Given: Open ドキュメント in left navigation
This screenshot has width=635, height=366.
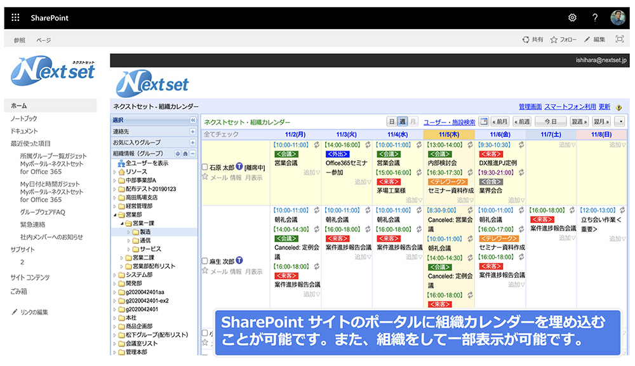Looking at the screenshot, I should point(24,131).
